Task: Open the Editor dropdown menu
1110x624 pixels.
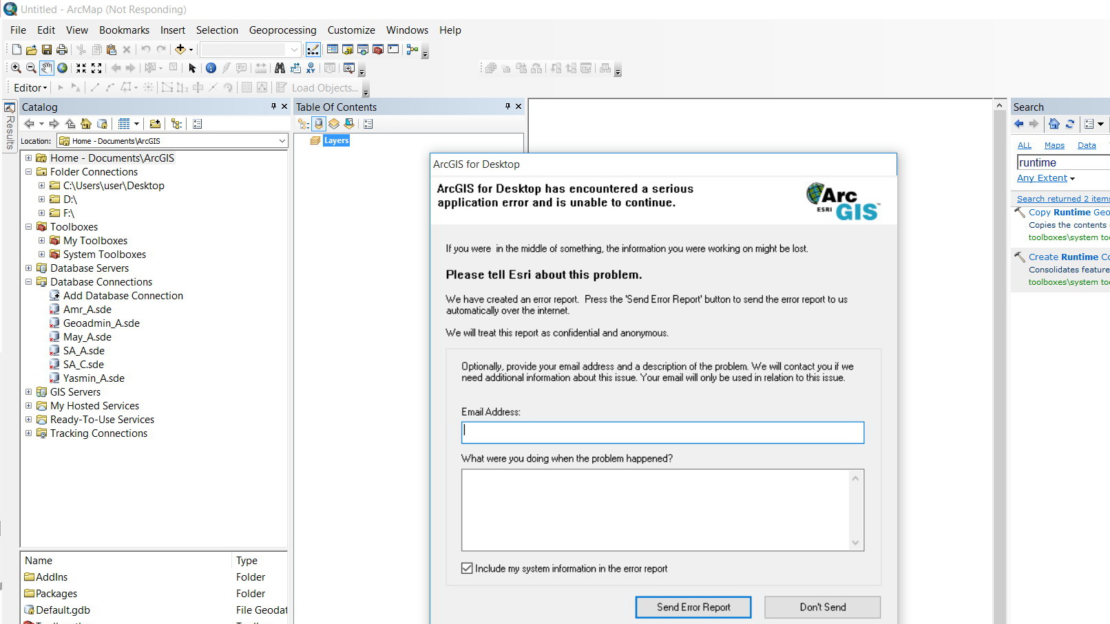Action: [x=30, y=87]
